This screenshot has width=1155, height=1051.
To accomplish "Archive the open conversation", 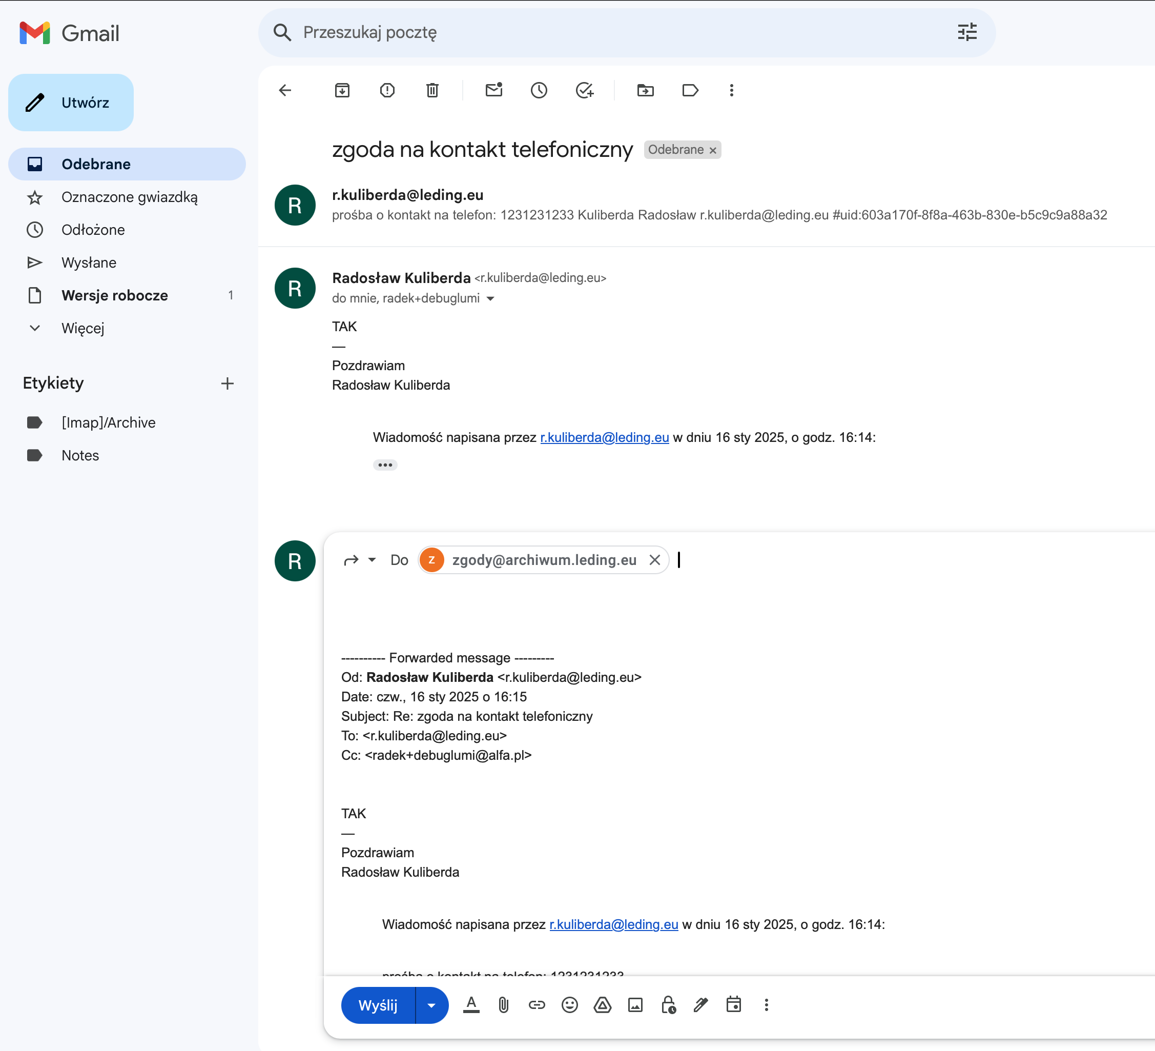I will pos(342,90).
